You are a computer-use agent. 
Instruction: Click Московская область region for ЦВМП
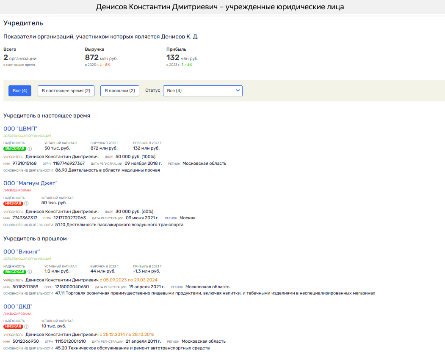(x=204, y=164)
